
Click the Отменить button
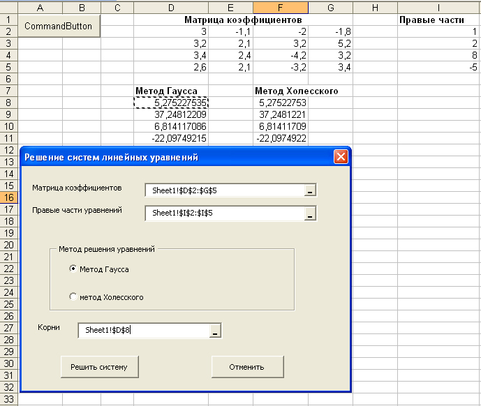coord(247,366)
